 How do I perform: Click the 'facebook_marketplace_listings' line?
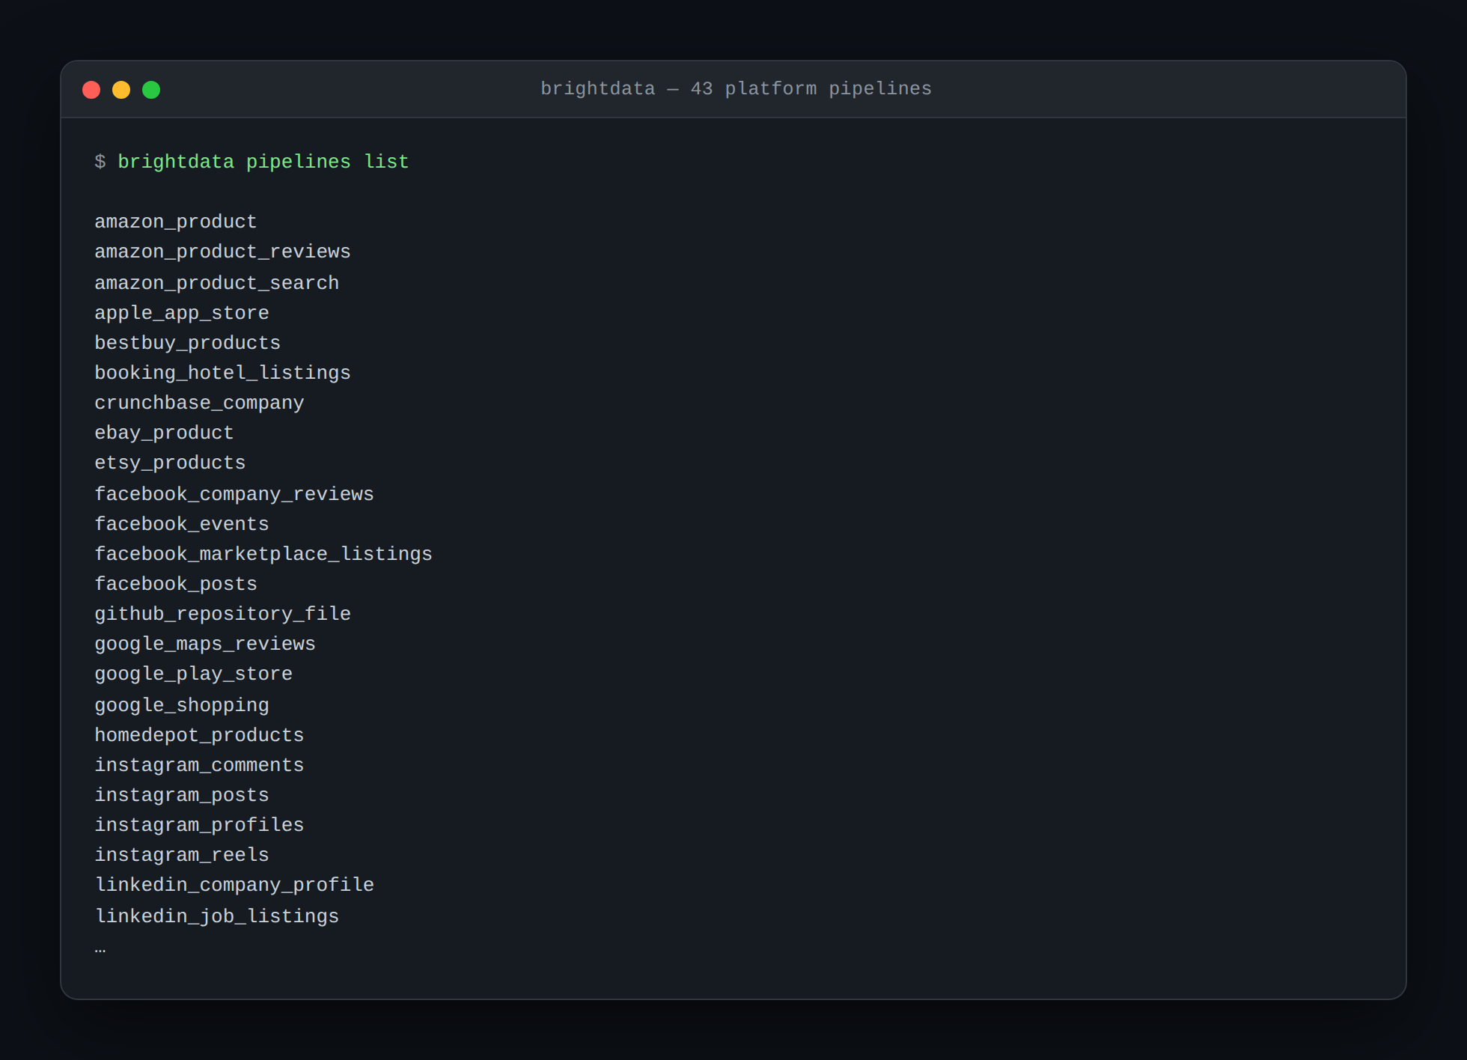(x=263, y=554)
